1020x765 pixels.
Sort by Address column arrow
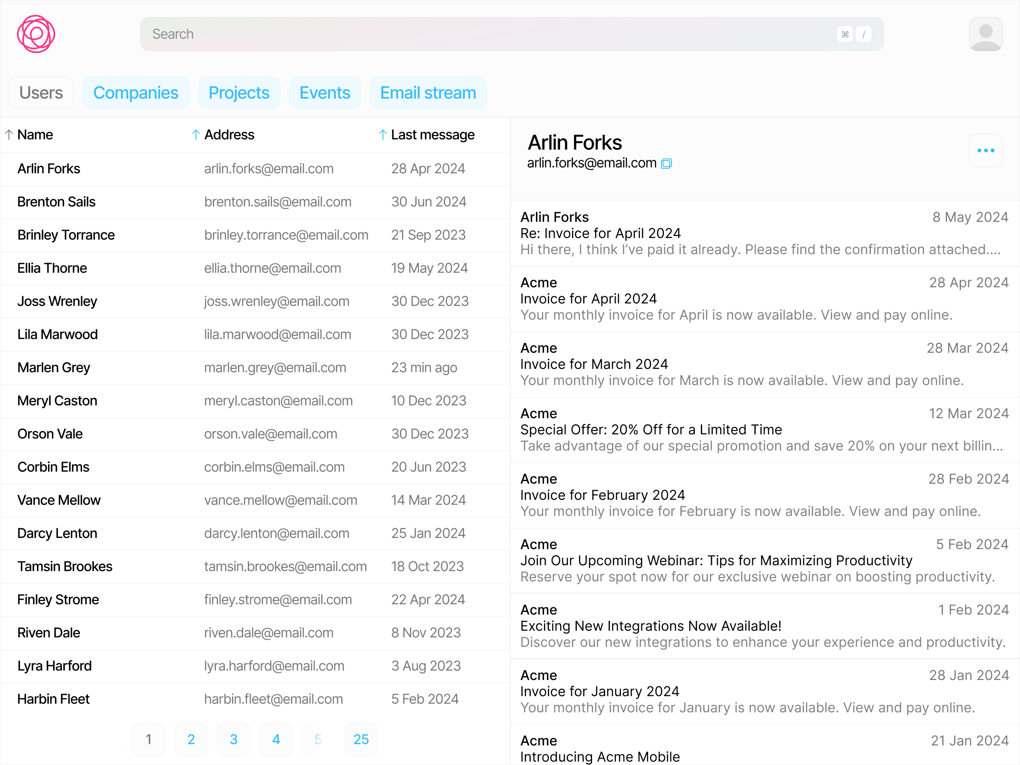(195, 135)
